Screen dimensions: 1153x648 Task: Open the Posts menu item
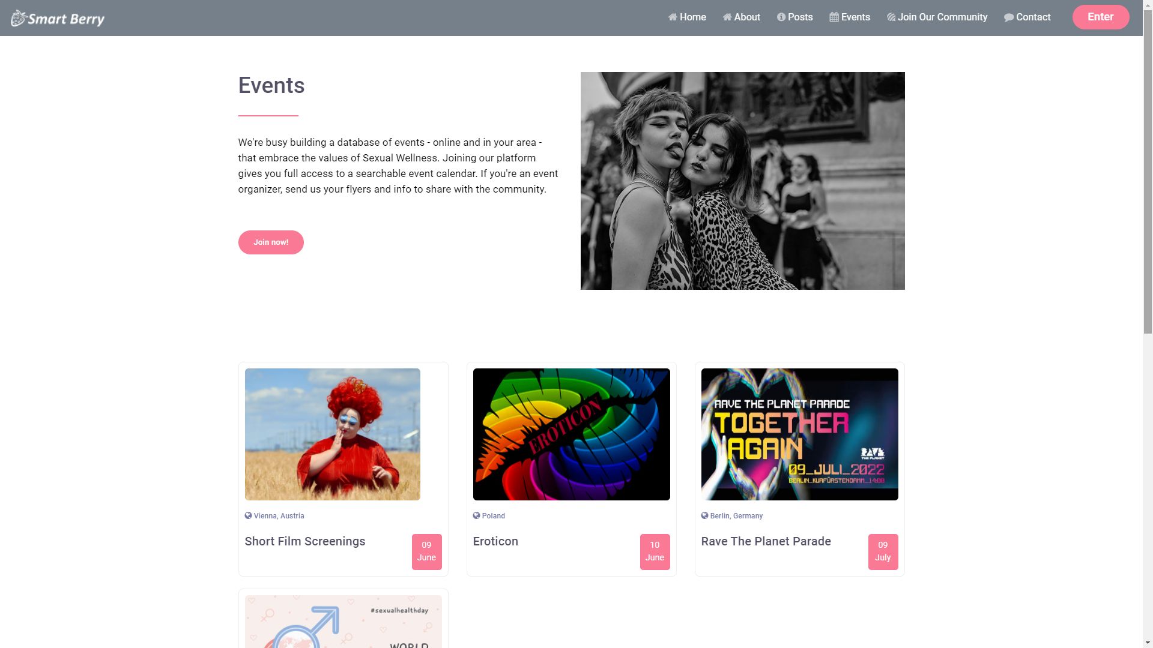click(x=794, y=17)
